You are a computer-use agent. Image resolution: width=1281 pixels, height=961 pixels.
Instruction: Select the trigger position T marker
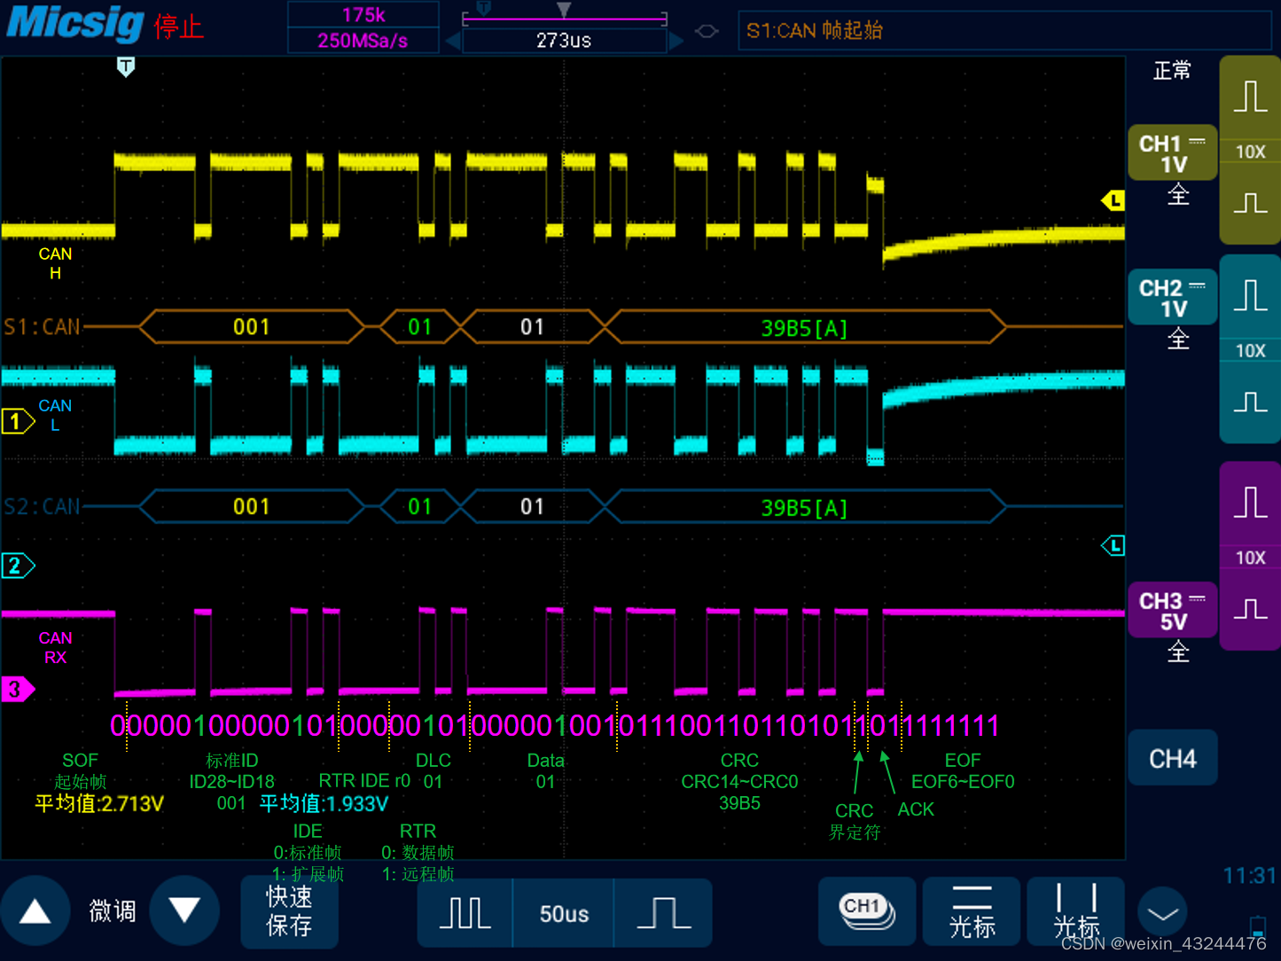(126, 66)
